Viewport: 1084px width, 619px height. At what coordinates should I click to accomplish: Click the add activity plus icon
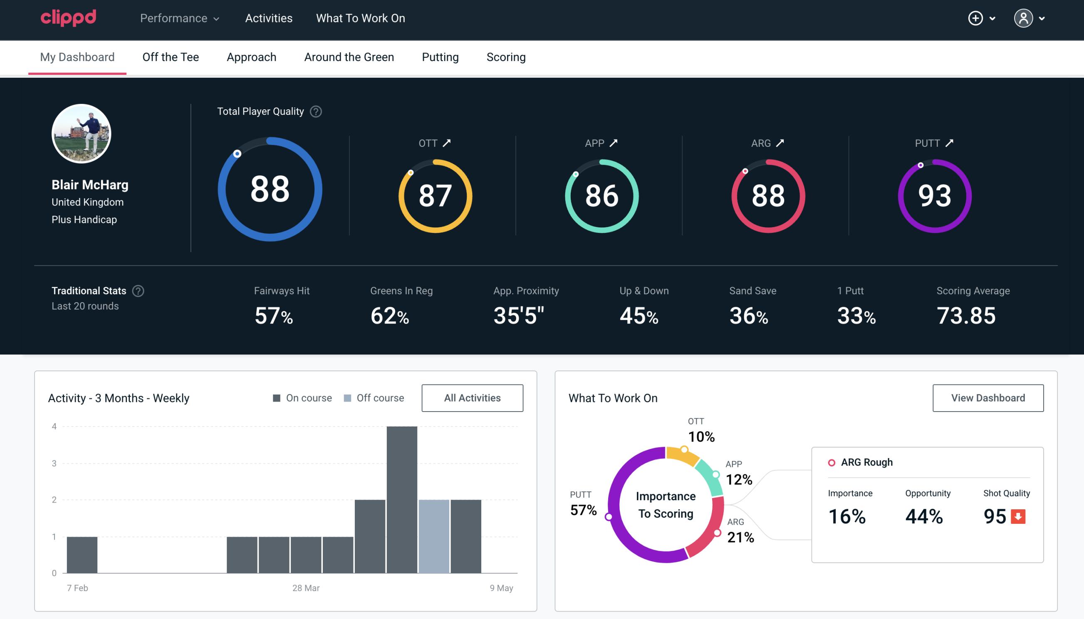pos(975,18)
